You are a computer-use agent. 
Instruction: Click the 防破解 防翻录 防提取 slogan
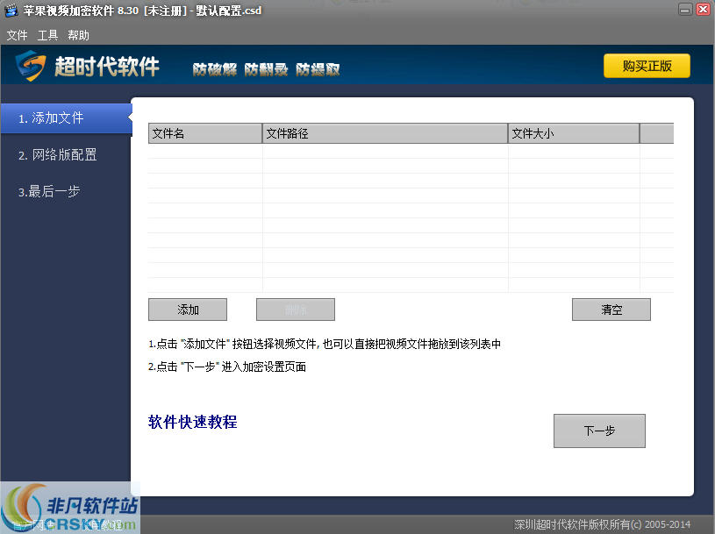267,69
